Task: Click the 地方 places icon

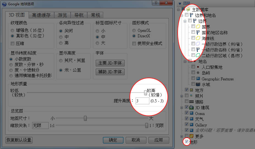Action: click(x=191, y=90)
